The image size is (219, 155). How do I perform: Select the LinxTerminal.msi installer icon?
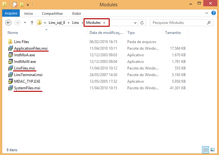10,75
